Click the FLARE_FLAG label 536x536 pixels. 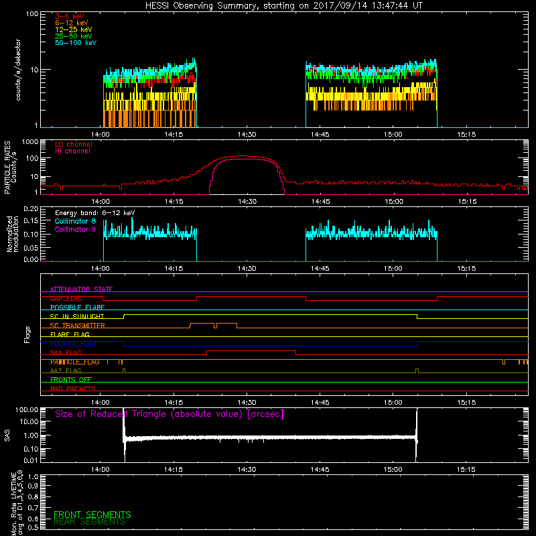coord(70,334)
